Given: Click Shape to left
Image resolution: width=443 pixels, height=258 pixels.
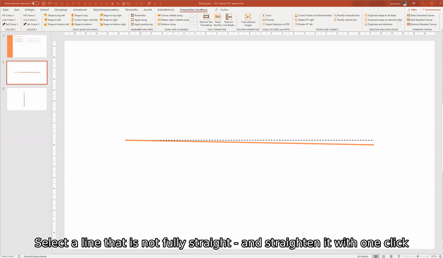Looking at the screenshot, I should click(53, 20).
